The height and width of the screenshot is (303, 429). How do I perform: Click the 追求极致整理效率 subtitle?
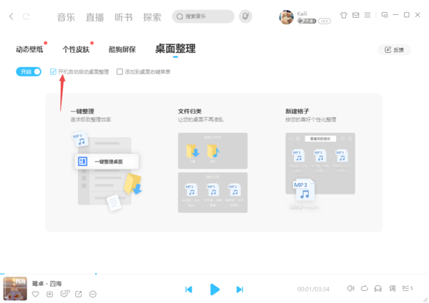91,119
